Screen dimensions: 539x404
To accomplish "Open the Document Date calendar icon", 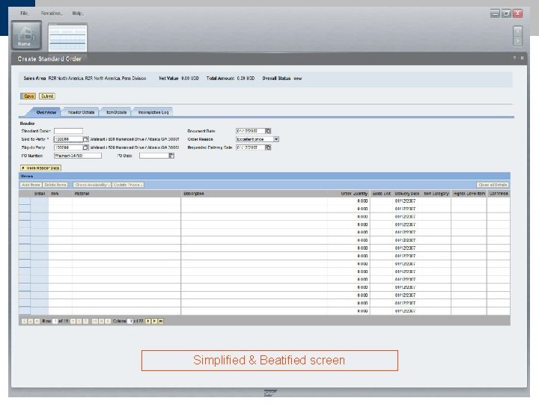I will click(268, 131).
